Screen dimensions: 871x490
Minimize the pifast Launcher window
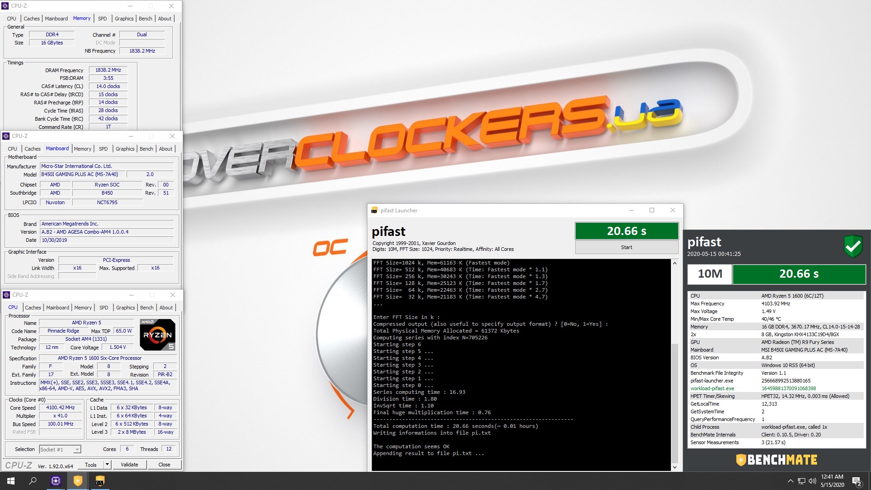tap(631, 210)
